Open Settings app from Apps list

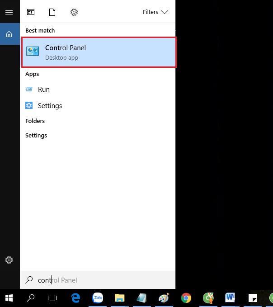click(x=50, y=106)
